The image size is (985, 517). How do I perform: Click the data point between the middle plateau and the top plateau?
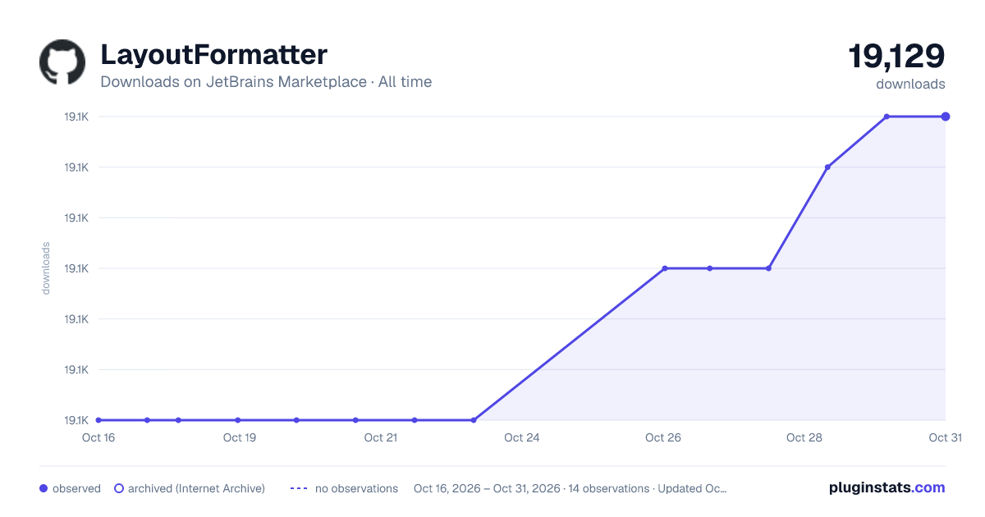pos(827,167)
